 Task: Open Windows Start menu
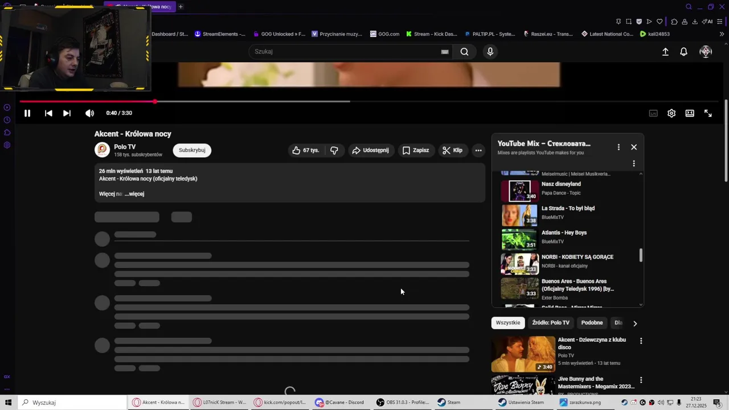point(9,403)
